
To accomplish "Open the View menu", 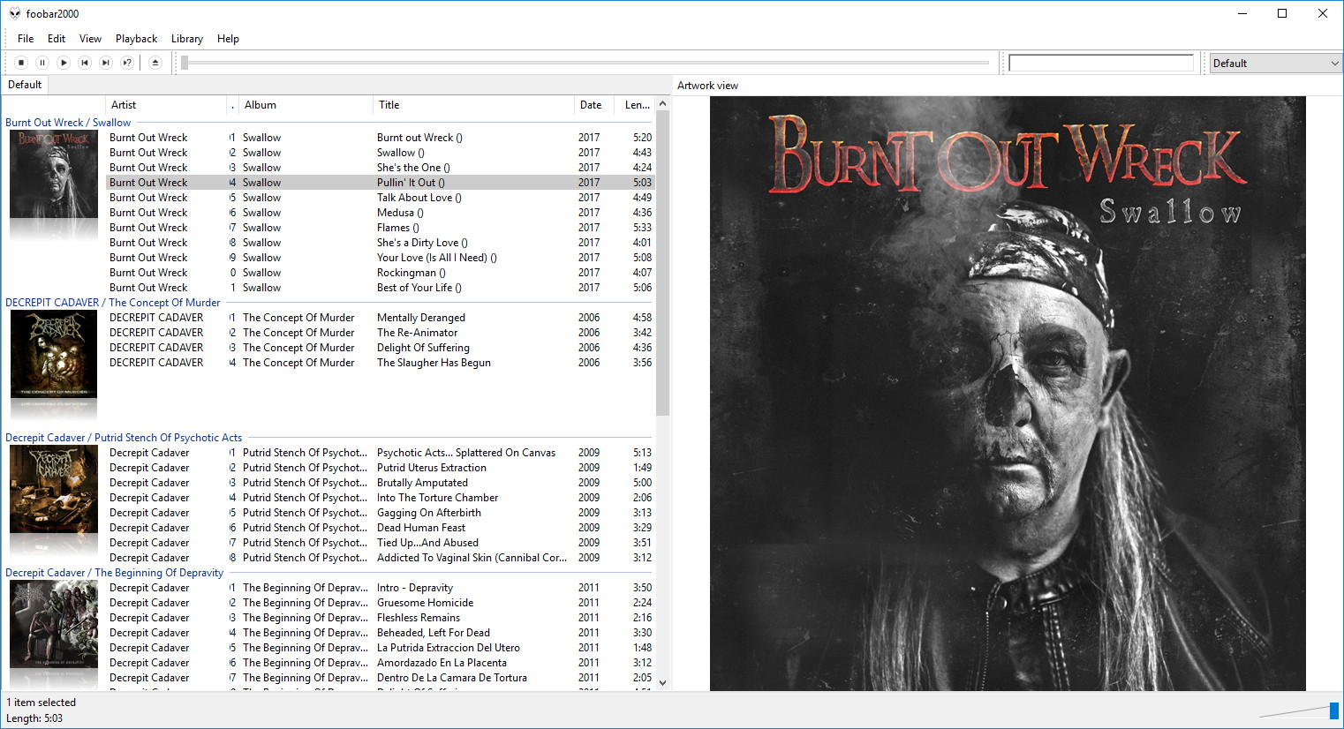I will click(x=90, y=39).
